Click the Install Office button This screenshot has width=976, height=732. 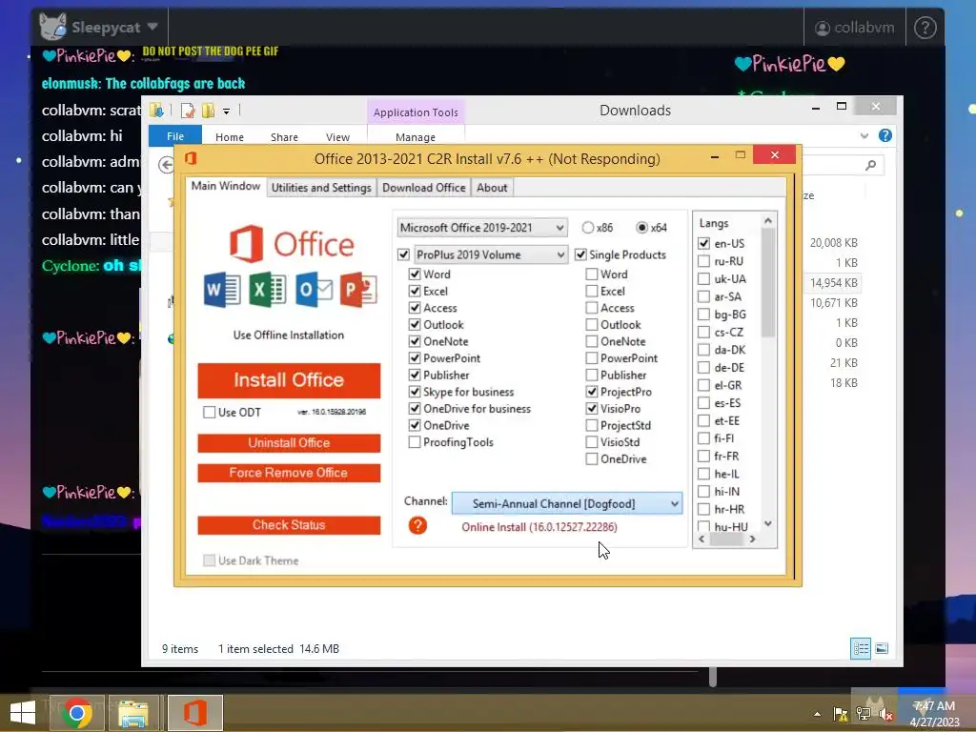[289, 380]
